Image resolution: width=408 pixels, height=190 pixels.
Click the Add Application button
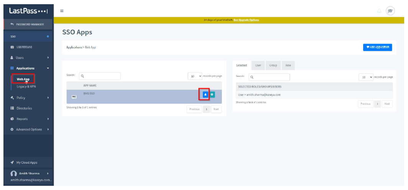[378, 47]
